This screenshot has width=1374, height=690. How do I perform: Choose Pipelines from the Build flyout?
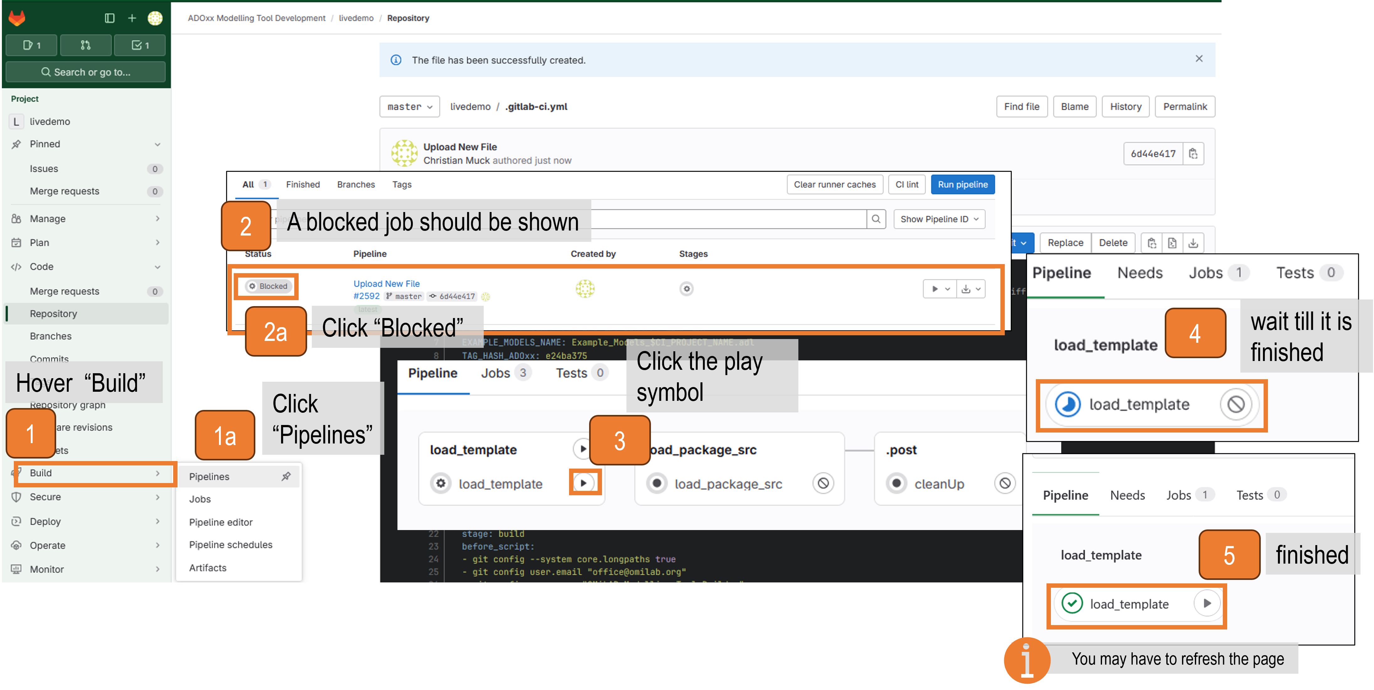[x=237, y=477]
